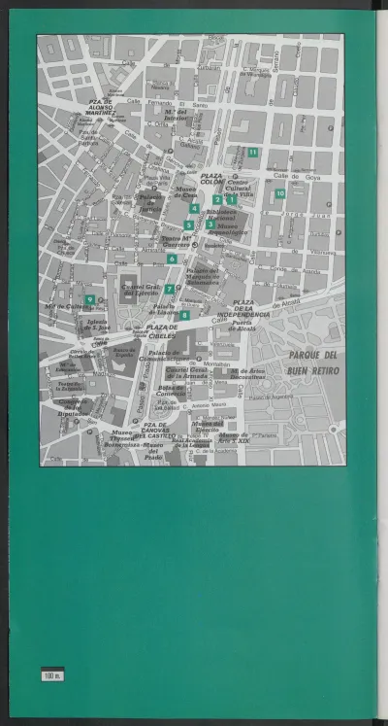Viewport: 388px width, 726px height.
Task: Click the Museo Thyssen Bornemisza label
Action: click(x=122, y=438)
